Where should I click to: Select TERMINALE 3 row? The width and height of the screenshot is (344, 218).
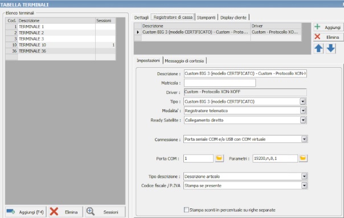(x=60, y=39)
